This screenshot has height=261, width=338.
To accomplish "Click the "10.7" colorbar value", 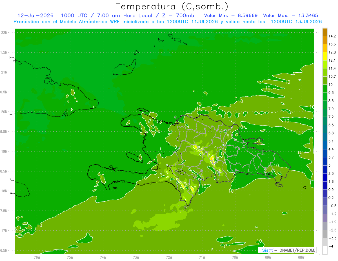I will [x=332, y=77].
